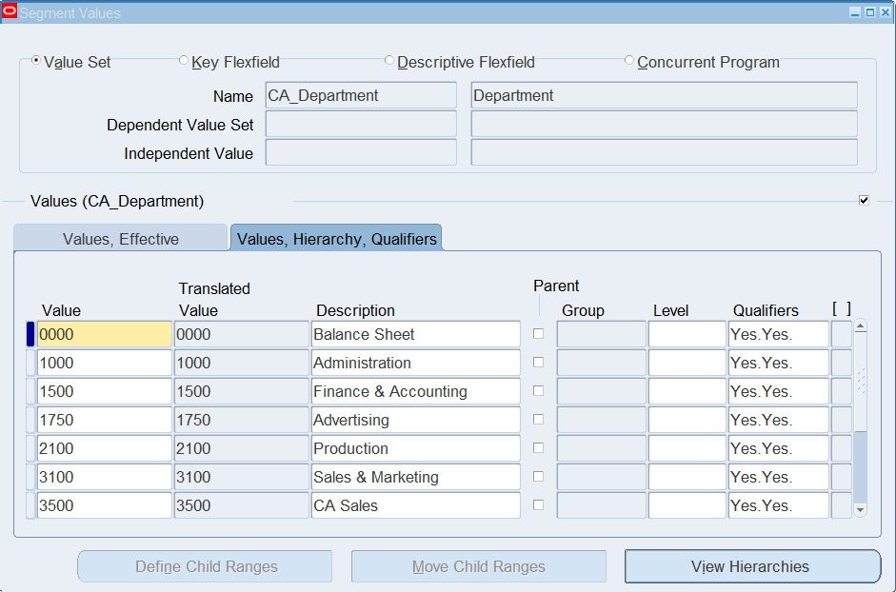Tick Parent checkbox for Administration row

(x=538, y=363)
